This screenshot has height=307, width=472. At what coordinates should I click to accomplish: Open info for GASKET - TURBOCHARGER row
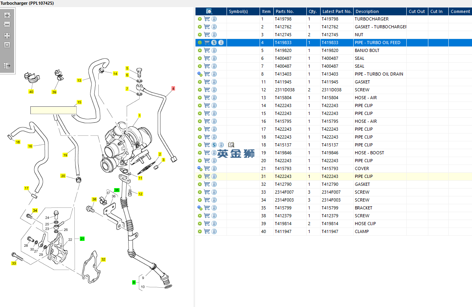(x=214, y=27)
